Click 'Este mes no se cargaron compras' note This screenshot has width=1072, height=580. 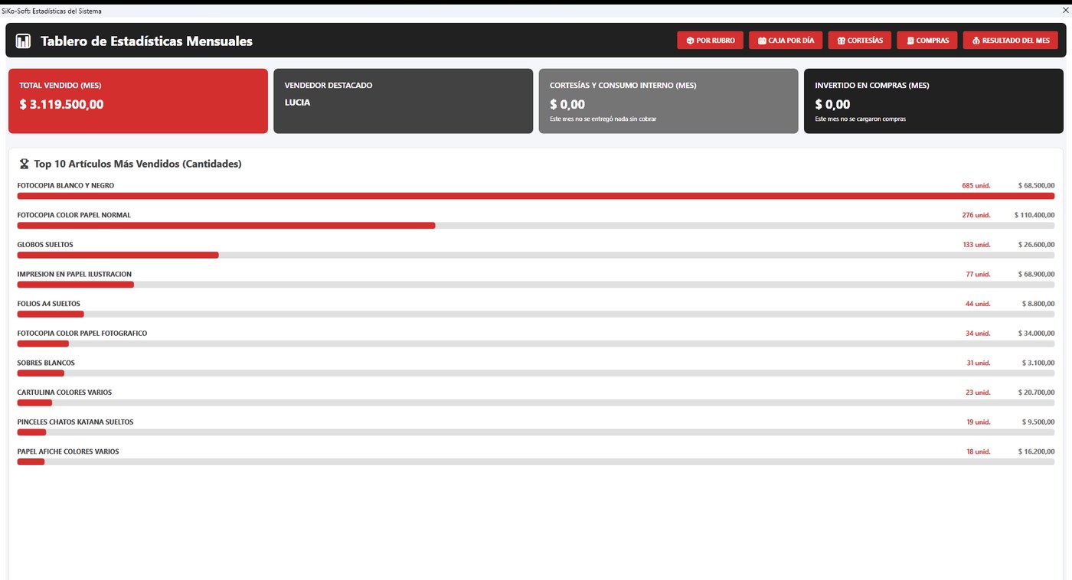tap(861, 119)
